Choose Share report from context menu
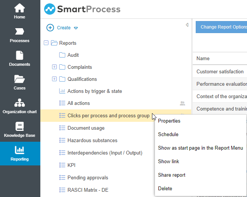Image resolution: width=247 pixels, height=197 pixels. pos(172,175)
